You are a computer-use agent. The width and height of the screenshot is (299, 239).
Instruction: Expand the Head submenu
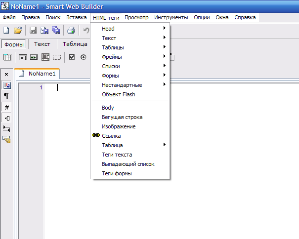pos(130,29)
